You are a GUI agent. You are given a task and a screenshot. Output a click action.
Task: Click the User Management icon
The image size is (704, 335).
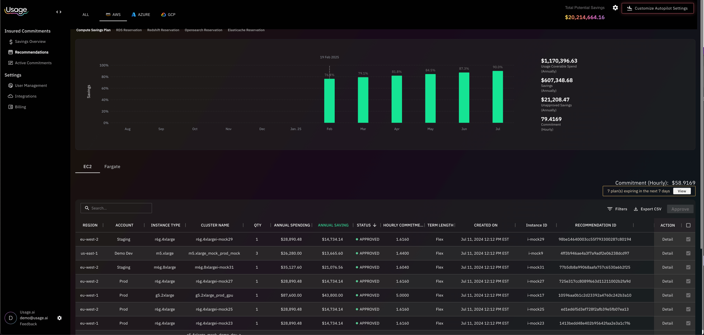(10, 86)
